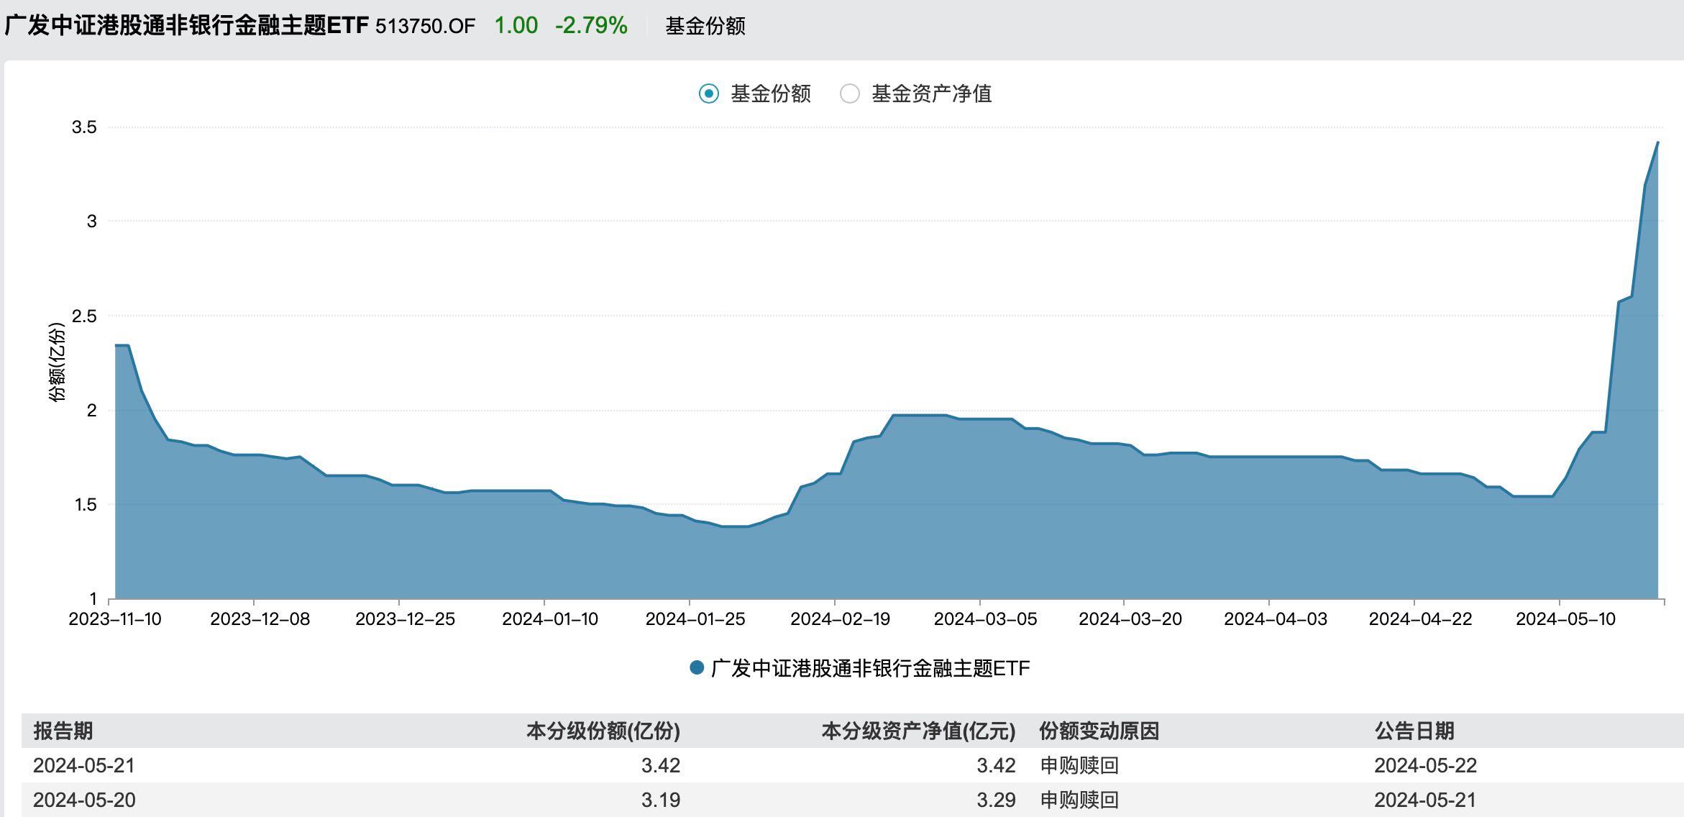Viewport: 1684px width, 817px height.
Task: Select the 2024-05-21 report date cell
Action: tap(84, 765)
